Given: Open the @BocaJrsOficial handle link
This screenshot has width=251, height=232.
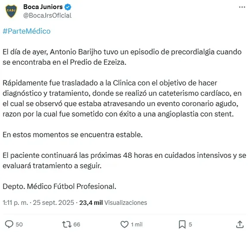Looking at the screenshot, I should tap(47, 15).
